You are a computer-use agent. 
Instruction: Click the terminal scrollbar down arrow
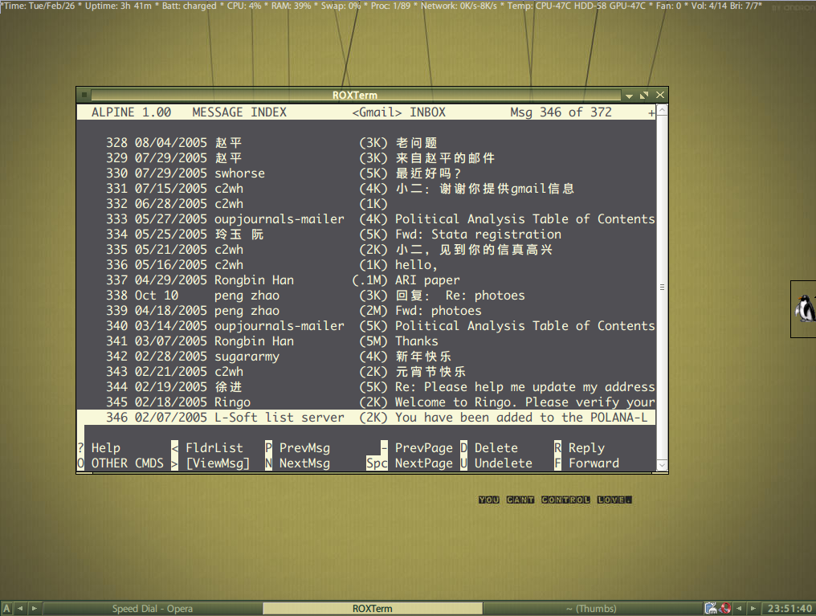click(x=662, y=465)
